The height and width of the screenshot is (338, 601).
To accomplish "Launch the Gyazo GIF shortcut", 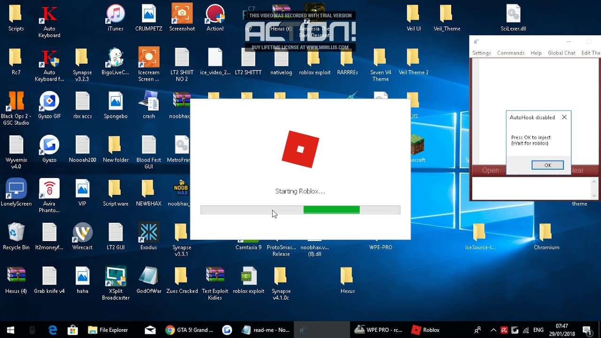I will click(49, 105).
